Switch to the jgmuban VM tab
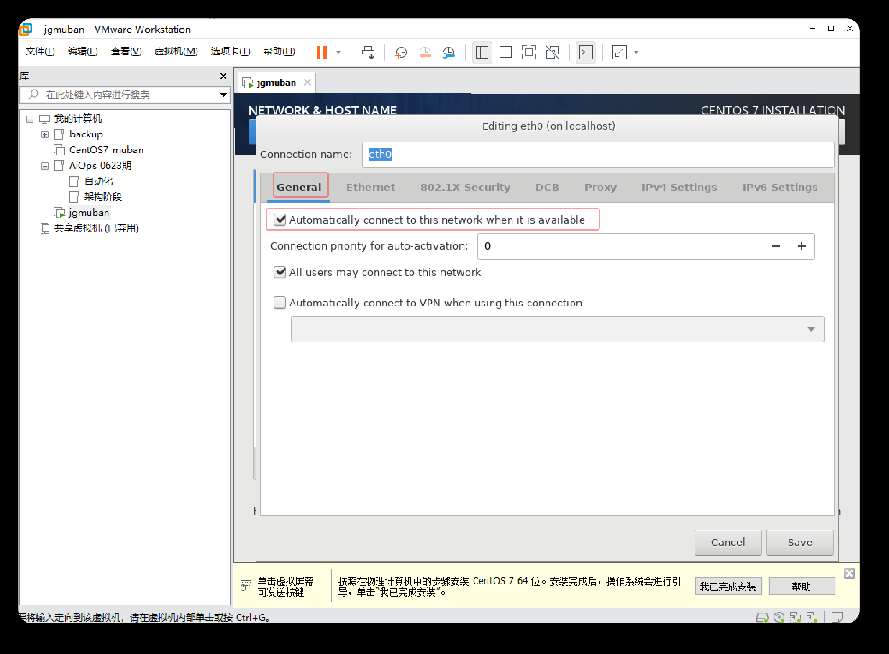This screenshot has height=654, width=889. tap(276, 83)
